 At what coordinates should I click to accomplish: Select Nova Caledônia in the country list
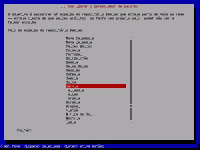point(80,38)
